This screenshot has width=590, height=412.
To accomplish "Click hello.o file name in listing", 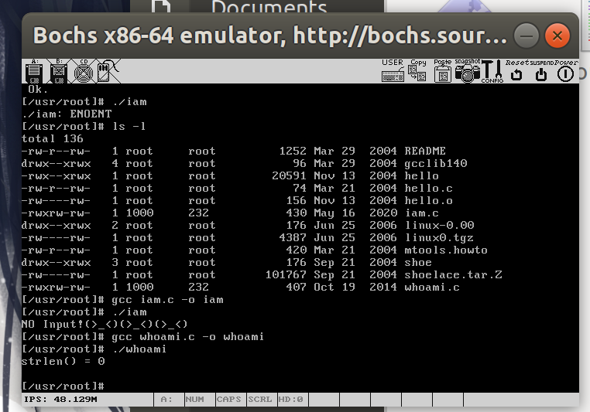I will point(429,200).
